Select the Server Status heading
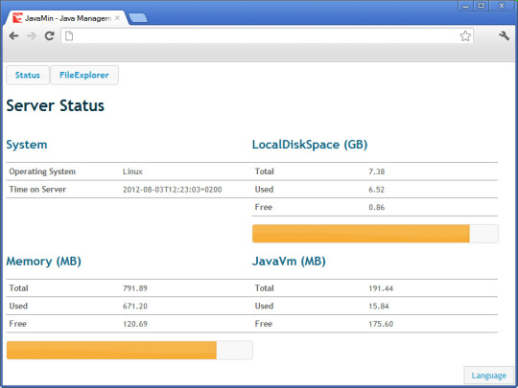This screenshot has height=388, width=518. [56, 106]
